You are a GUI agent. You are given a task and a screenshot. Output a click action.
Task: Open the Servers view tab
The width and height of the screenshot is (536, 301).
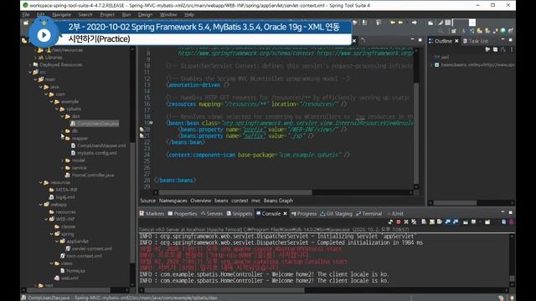(x=212, y=214)
